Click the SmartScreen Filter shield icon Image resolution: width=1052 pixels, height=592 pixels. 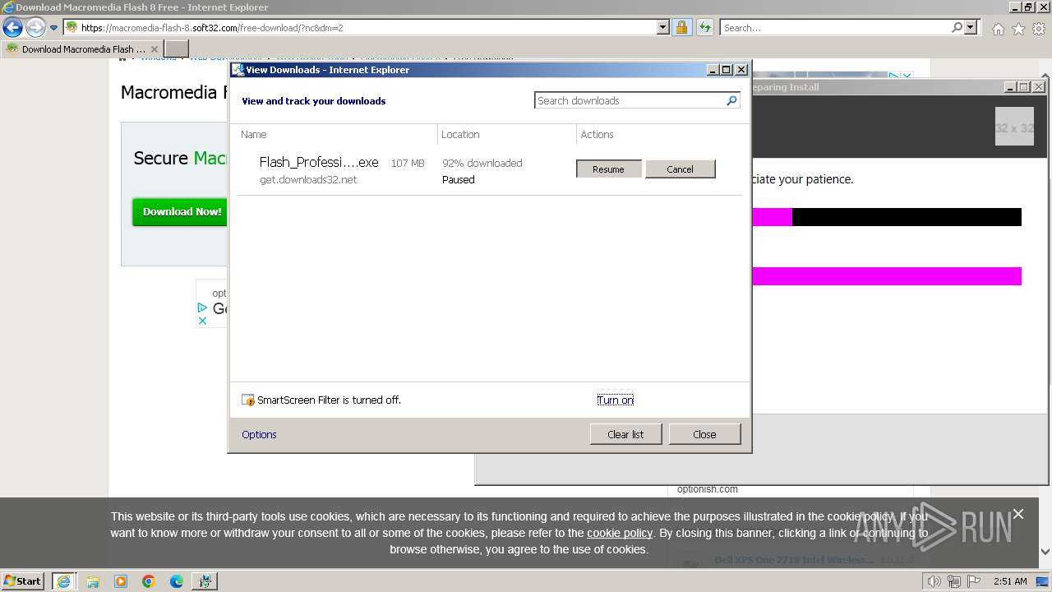248,400
